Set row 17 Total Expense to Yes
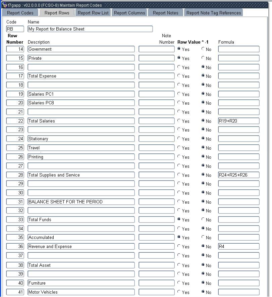Viewport: 272px width, 297px height. (x=179, y=76)
